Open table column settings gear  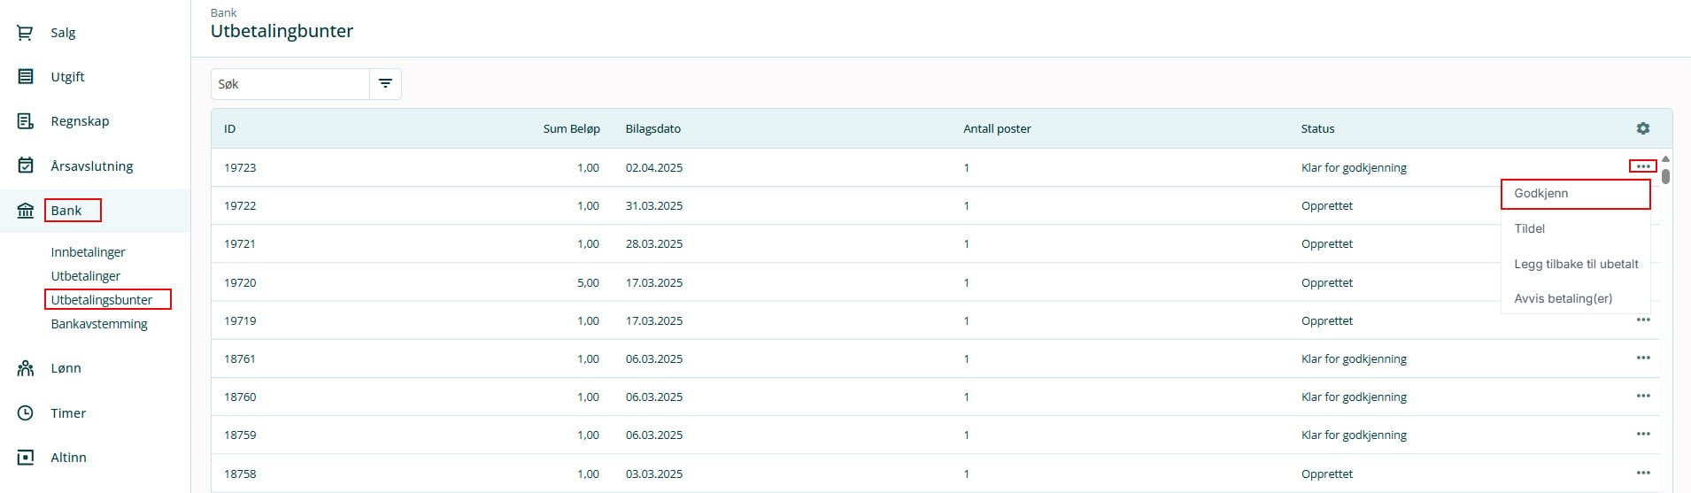coord(1642,128)
